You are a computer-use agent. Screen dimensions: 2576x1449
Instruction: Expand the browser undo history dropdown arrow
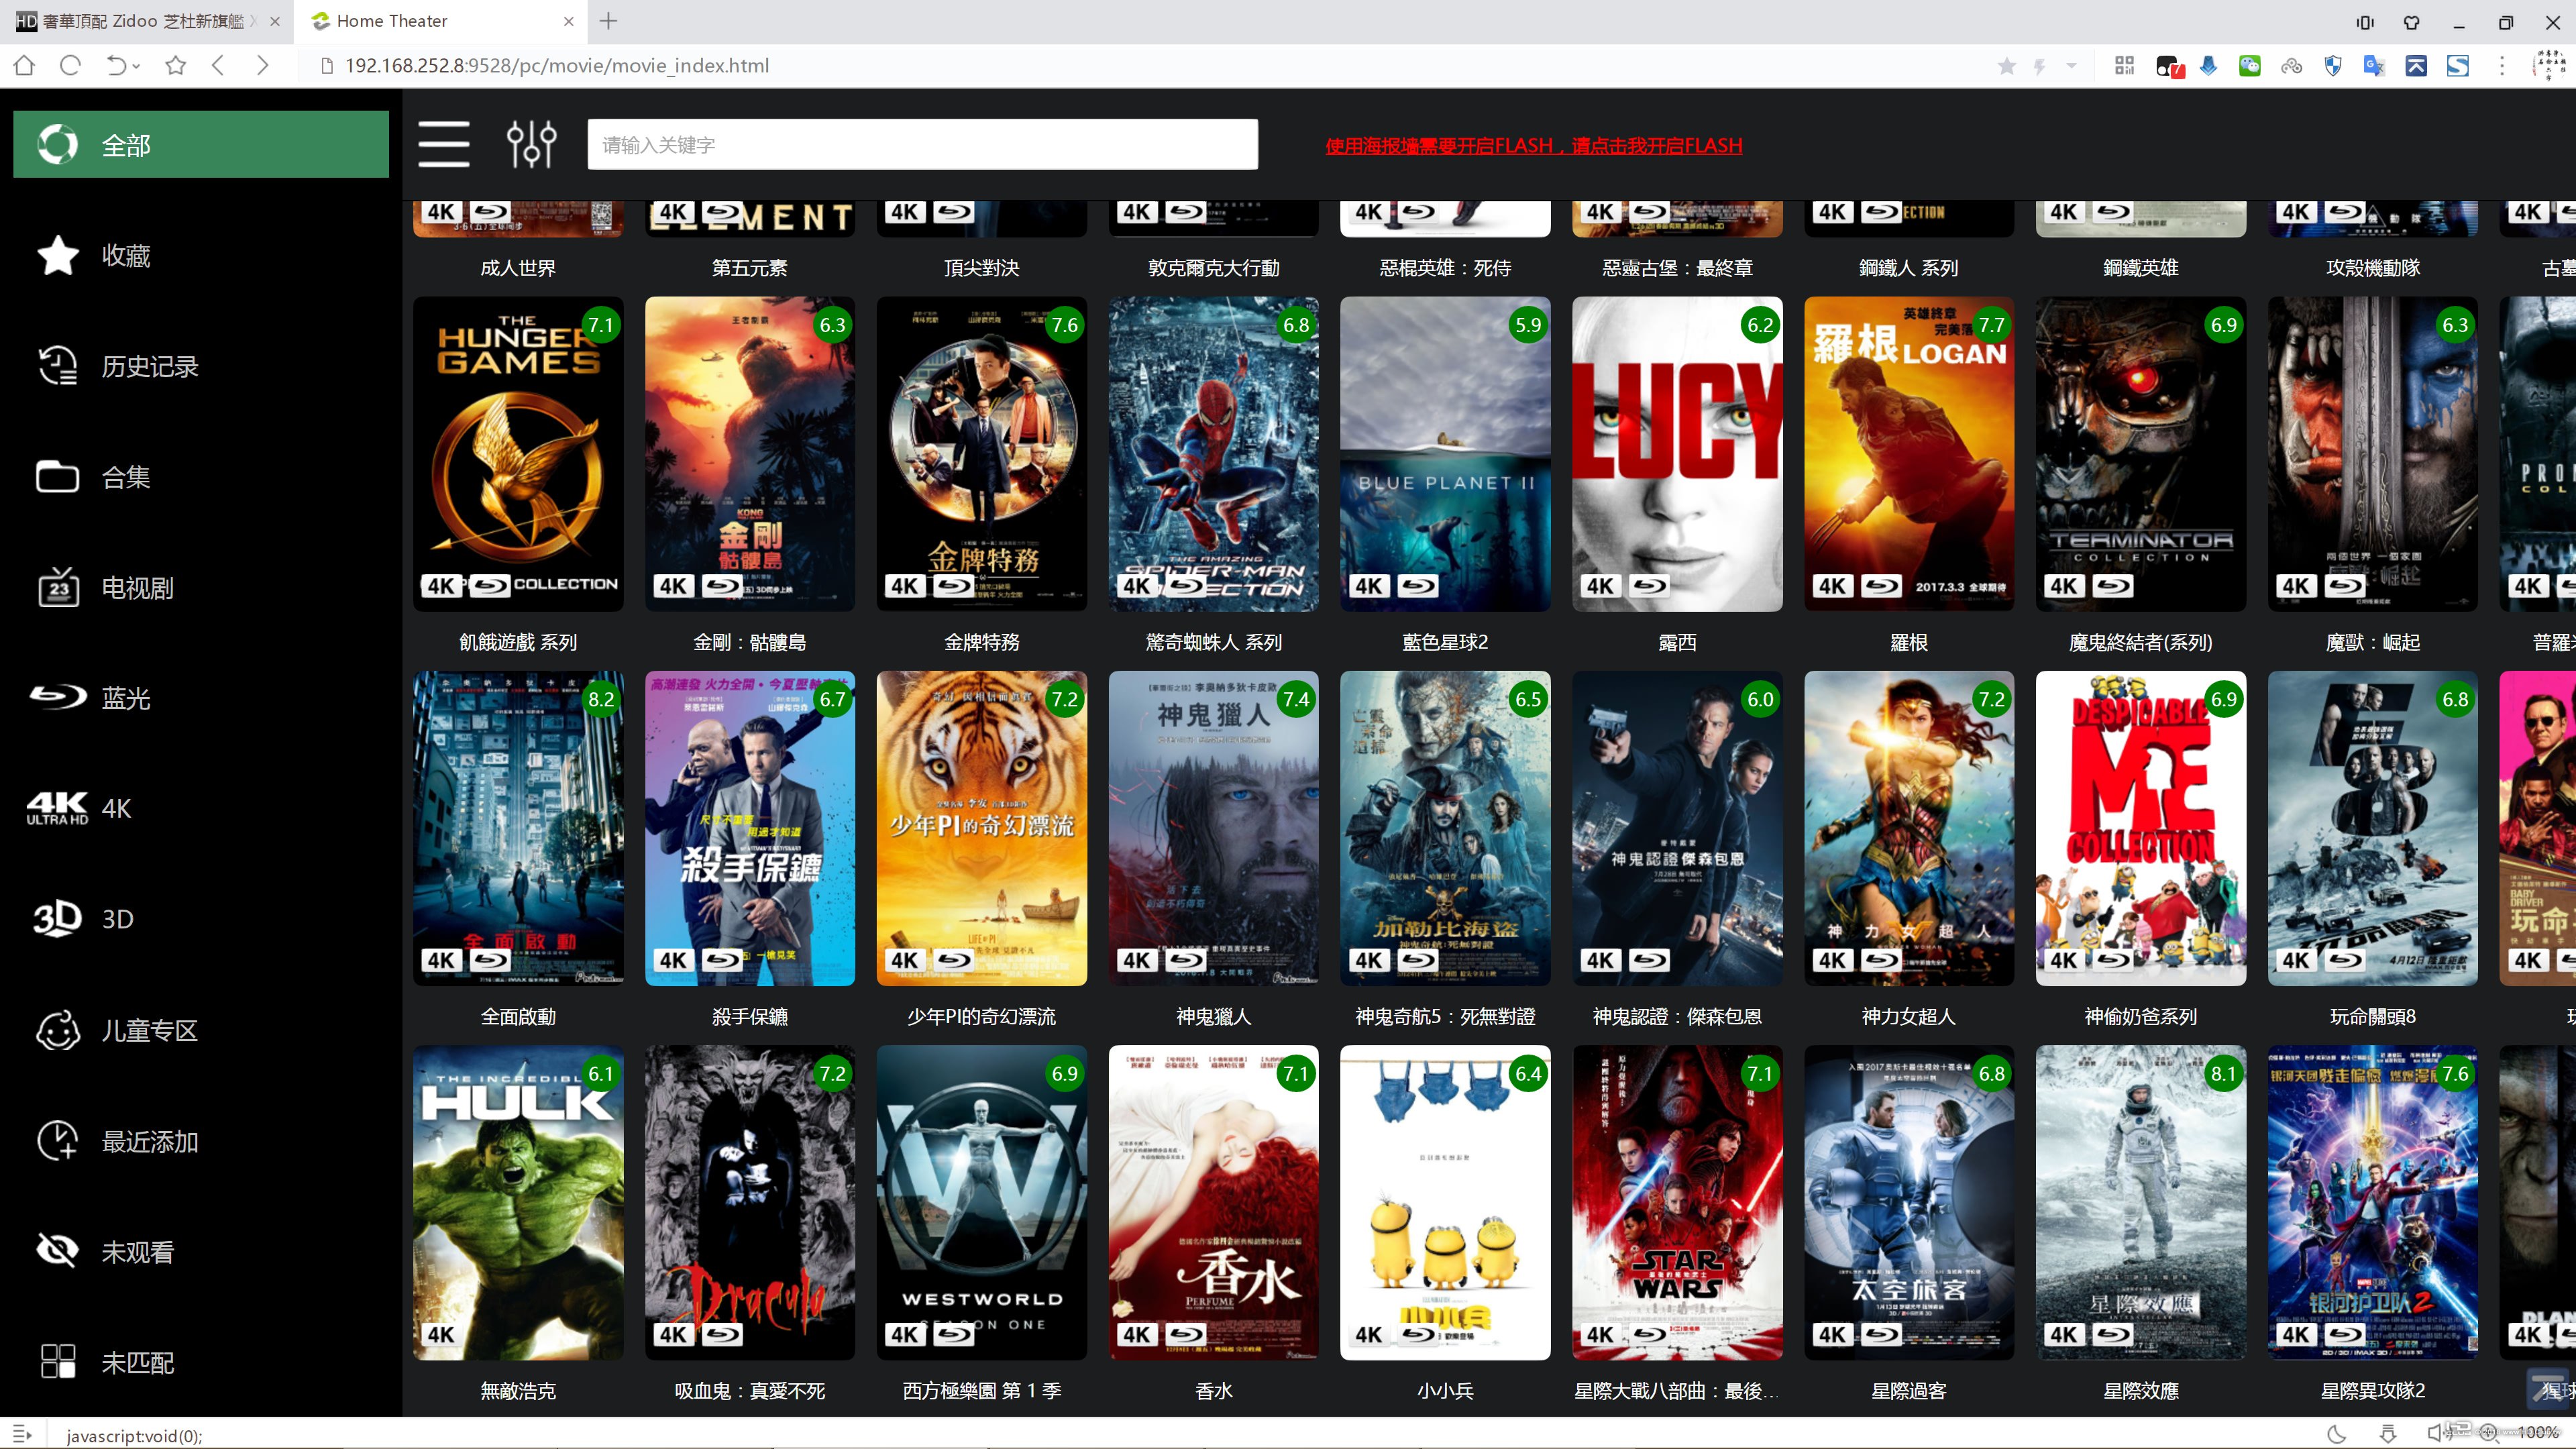click(x=137, y=66)
